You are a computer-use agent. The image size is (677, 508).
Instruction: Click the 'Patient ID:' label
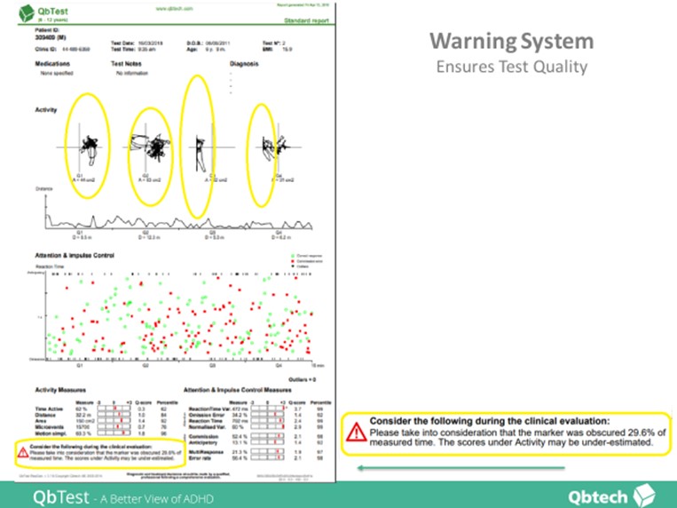(x=47, y=30)
